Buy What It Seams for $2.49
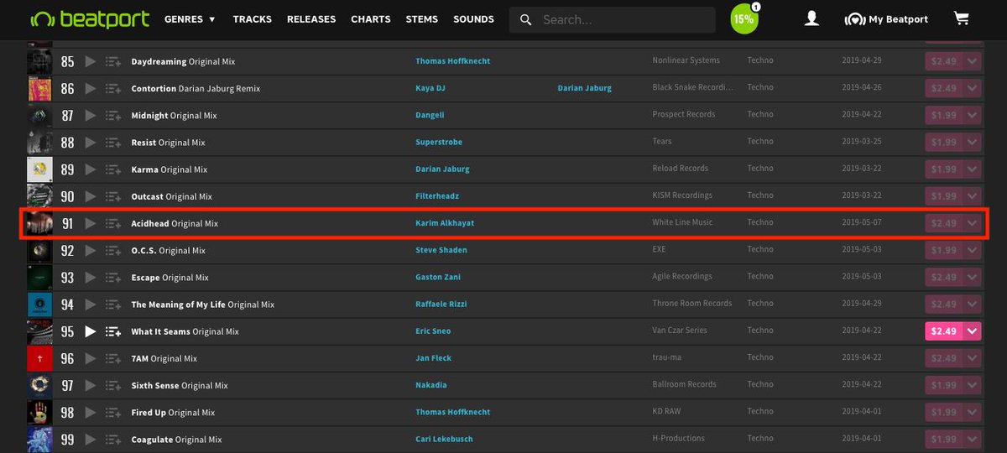 (x=944, y=331)
